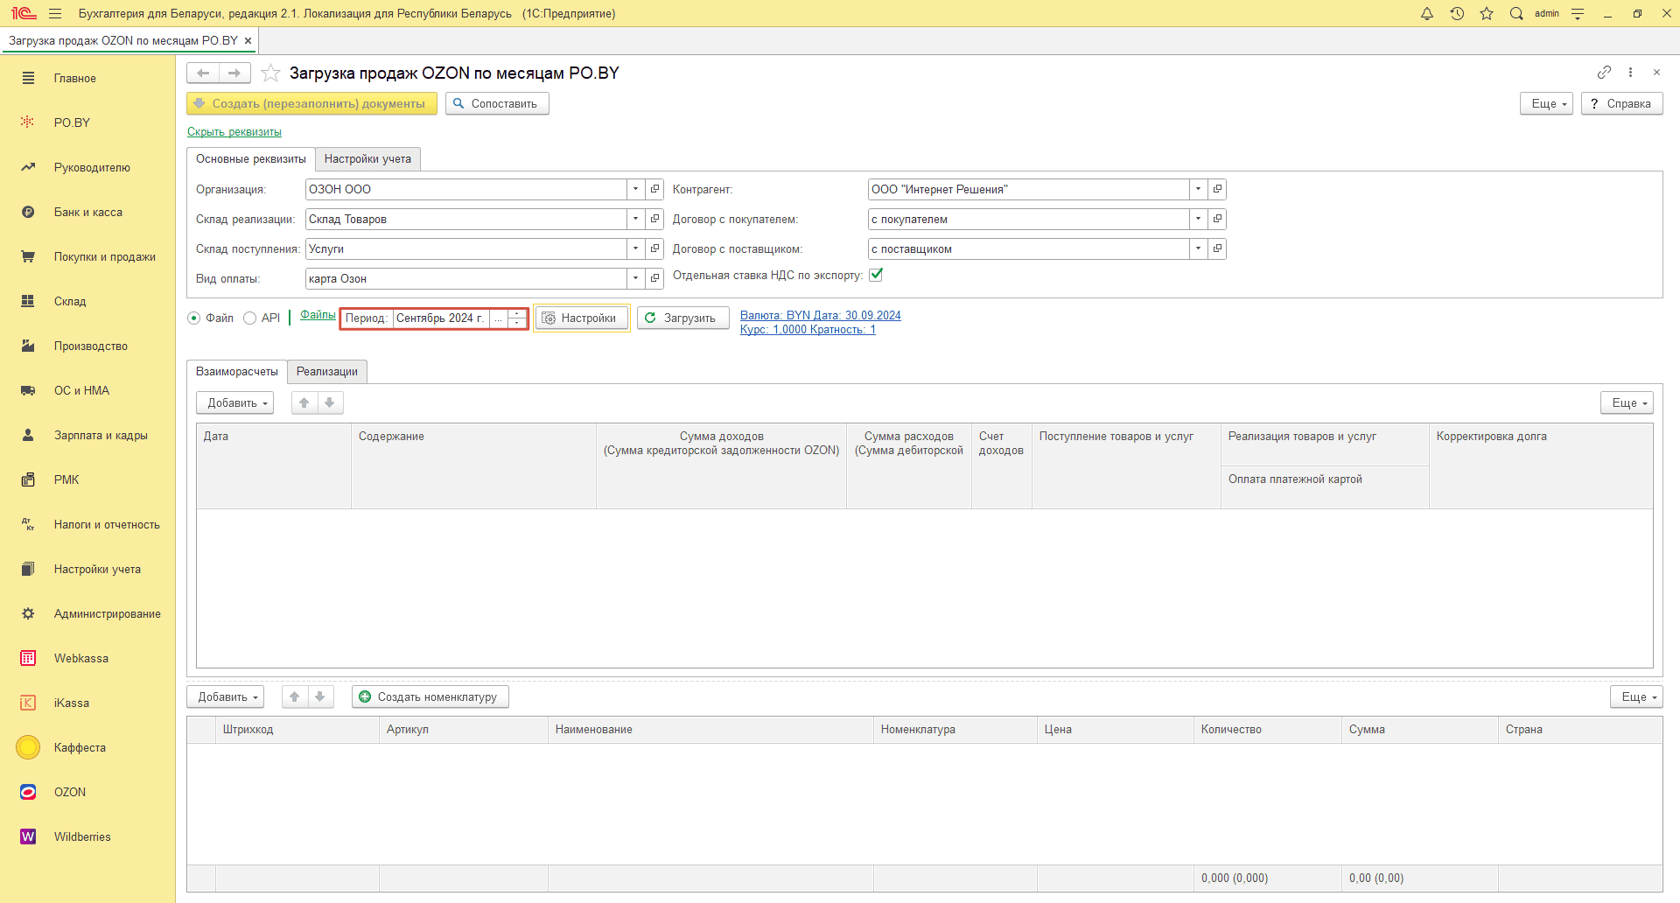Screen dimensions: 1680x903
Task: Move row up in Взаиморасчеты table
Action: pos(304,402)
